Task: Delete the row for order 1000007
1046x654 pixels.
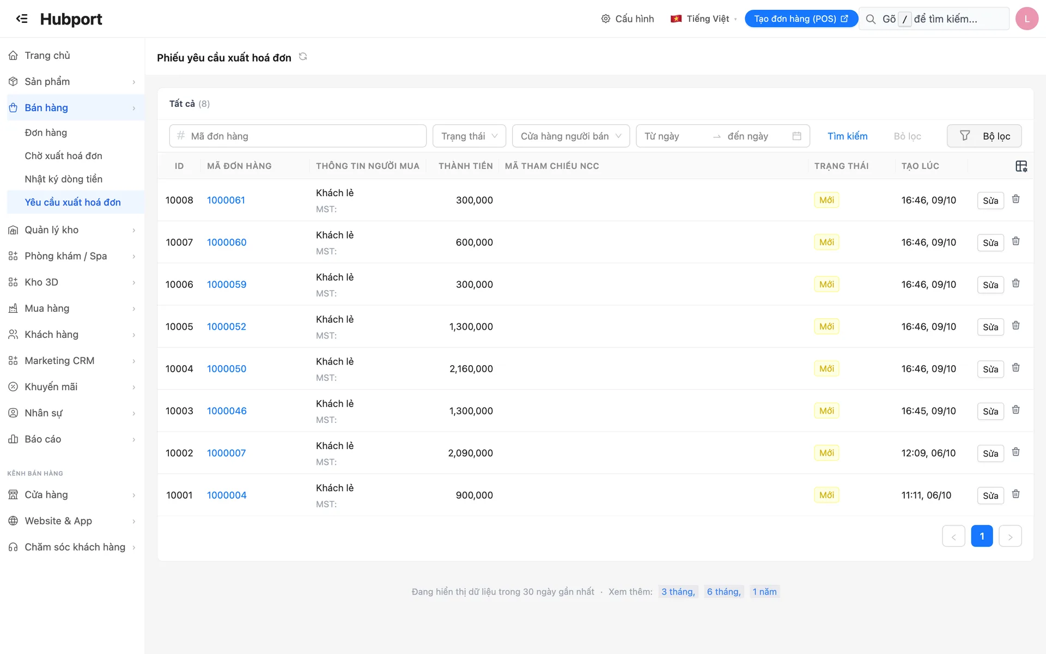Action: (x=1016, y=452)
